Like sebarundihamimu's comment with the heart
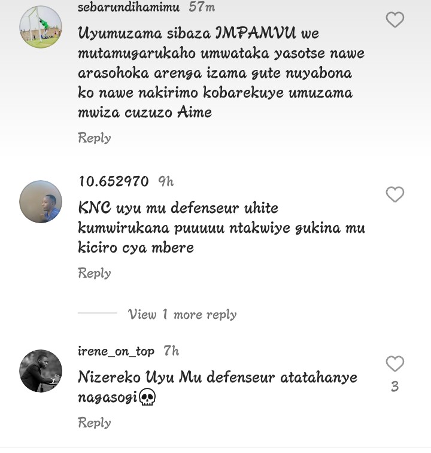Viewport: 431px width, 453px height. [394, 20]
